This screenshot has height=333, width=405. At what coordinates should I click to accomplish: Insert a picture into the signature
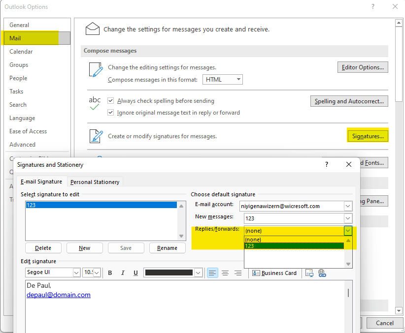(309, 273)
